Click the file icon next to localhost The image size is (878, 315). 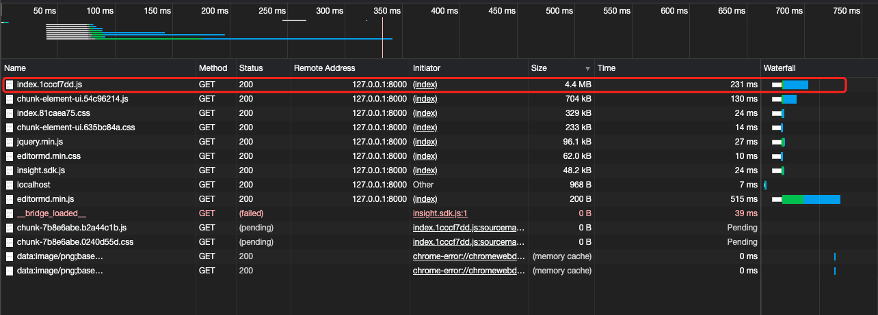pos(10,185)
